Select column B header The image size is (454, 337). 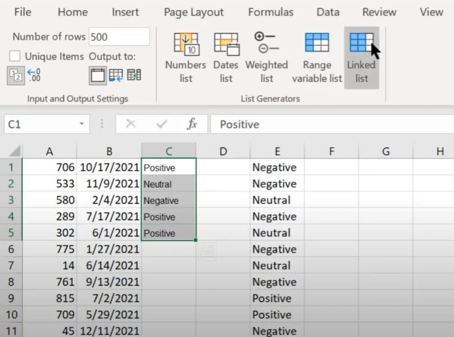click(x=109, y=151)
